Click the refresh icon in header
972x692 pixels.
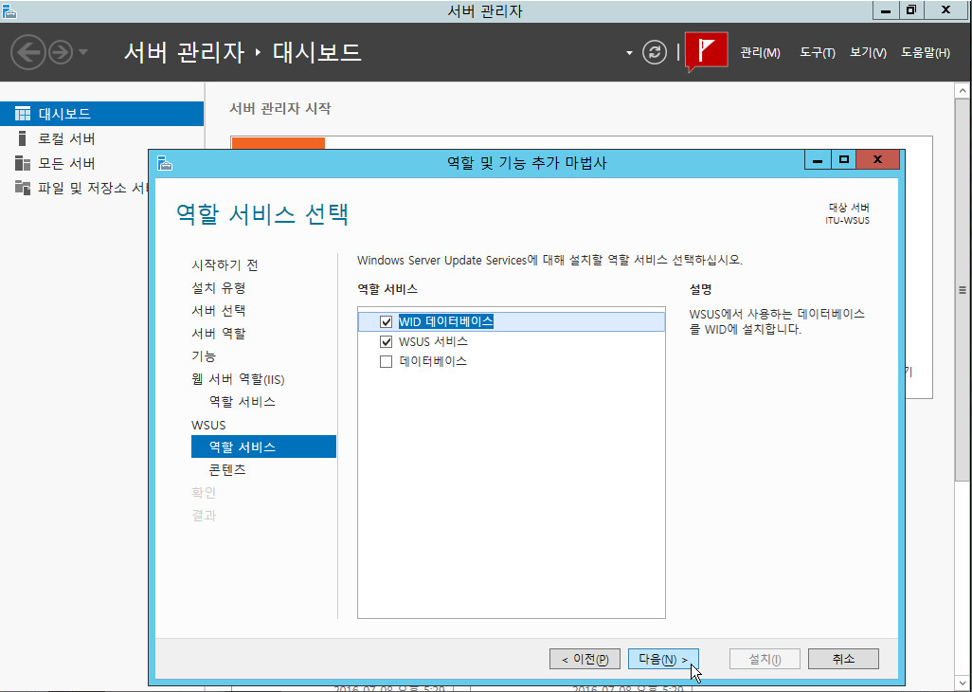pos(655,52)
